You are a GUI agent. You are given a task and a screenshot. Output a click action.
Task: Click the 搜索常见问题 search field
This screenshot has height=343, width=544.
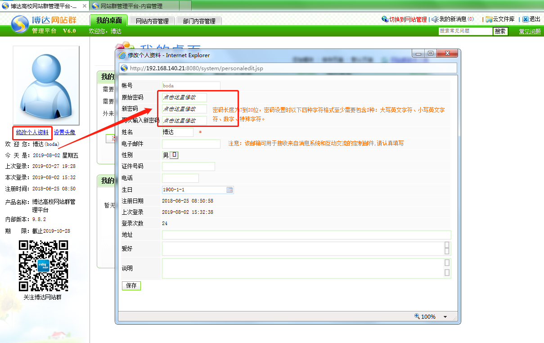coord(466,31)
